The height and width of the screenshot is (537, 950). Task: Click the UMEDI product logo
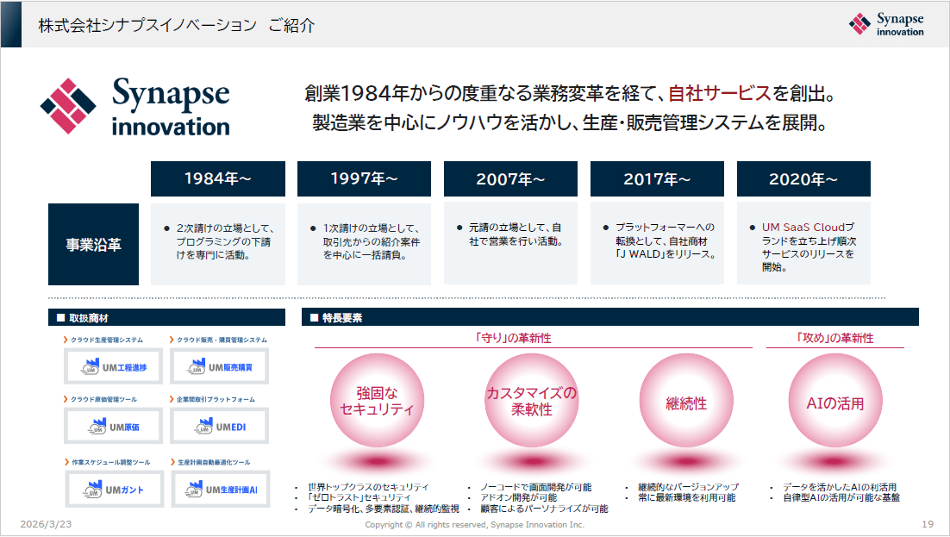(219, 427)
